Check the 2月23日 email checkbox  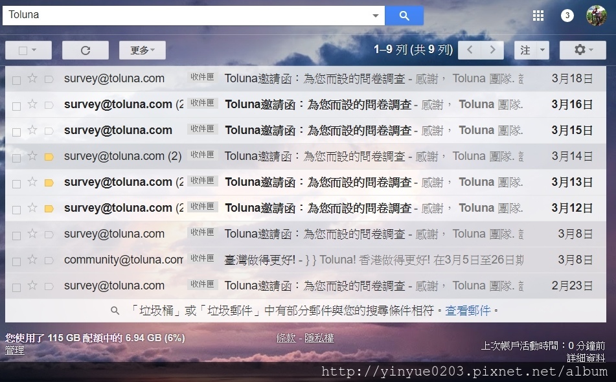click(16, 287)
